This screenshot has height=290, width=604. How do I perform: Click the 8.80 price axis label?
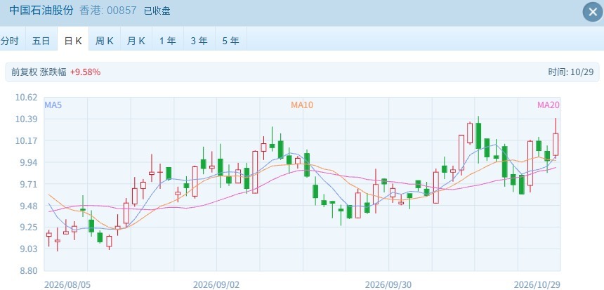coord(29,271)
